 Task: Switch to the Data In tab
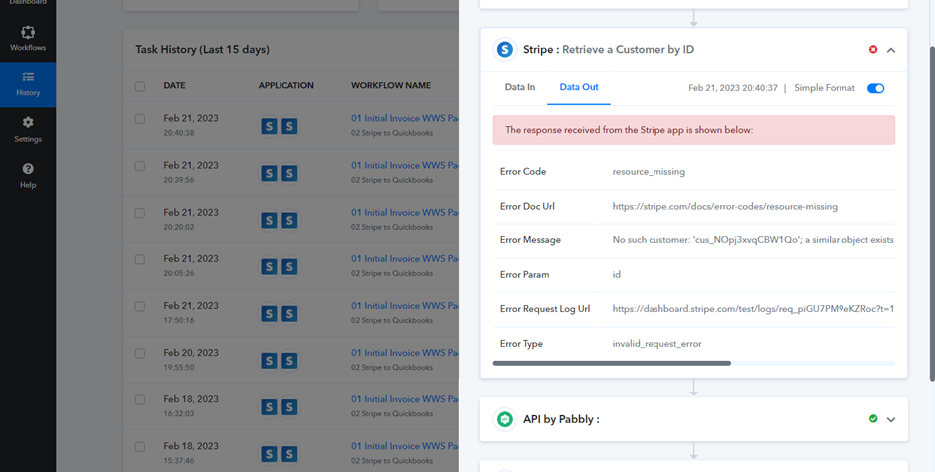click(x=520, y=87)
